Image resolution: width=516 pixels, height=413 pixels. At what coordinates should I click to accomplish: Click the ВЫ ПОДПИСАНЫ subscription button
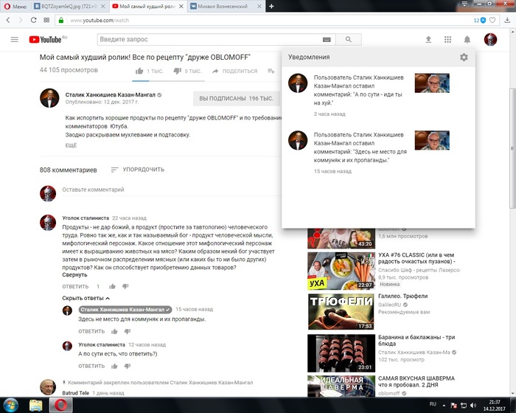[236, 99]
